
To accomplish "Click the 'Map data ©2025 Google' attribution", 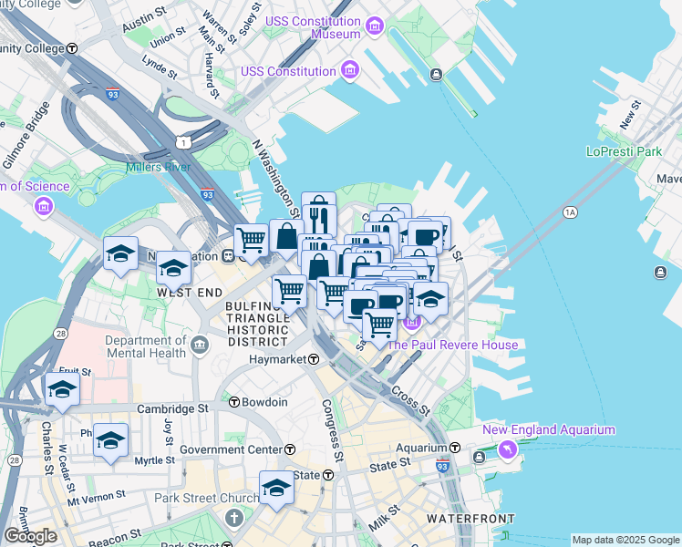I will click(625, 541).
